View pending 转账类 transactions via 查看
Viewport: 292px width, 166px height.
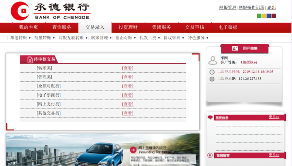128,68
